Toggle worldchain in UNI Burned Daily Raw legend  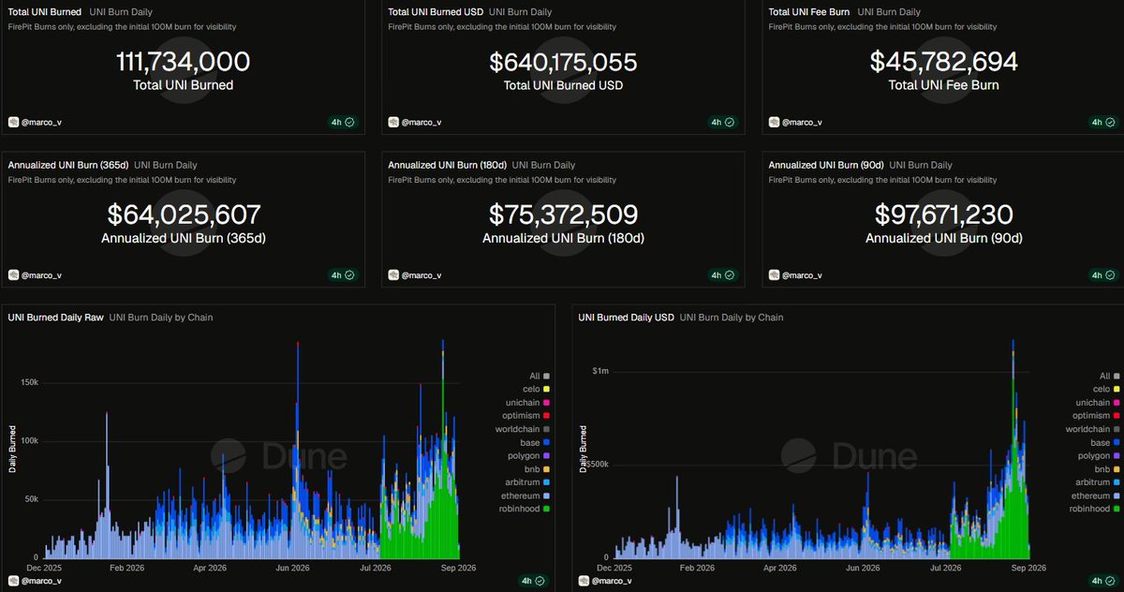pyautogui.click(x=524, y=429)
